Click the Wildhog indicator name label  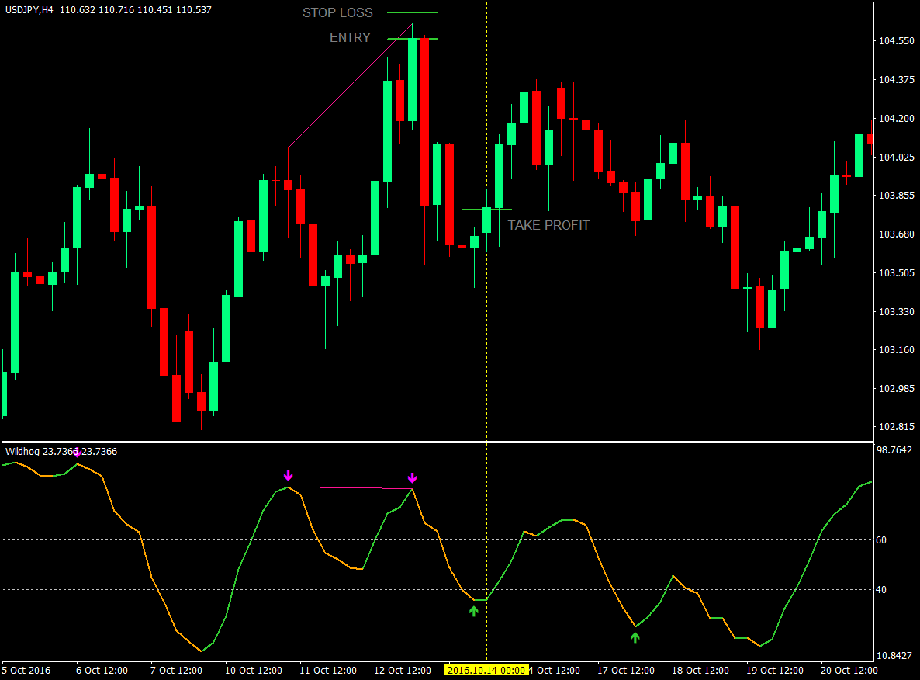[x=22, y=451]
